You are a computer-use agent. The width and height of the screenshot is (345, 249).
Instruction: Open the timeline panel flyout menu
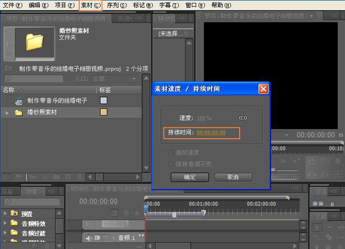pyautogui.click(x=296, y=188)
